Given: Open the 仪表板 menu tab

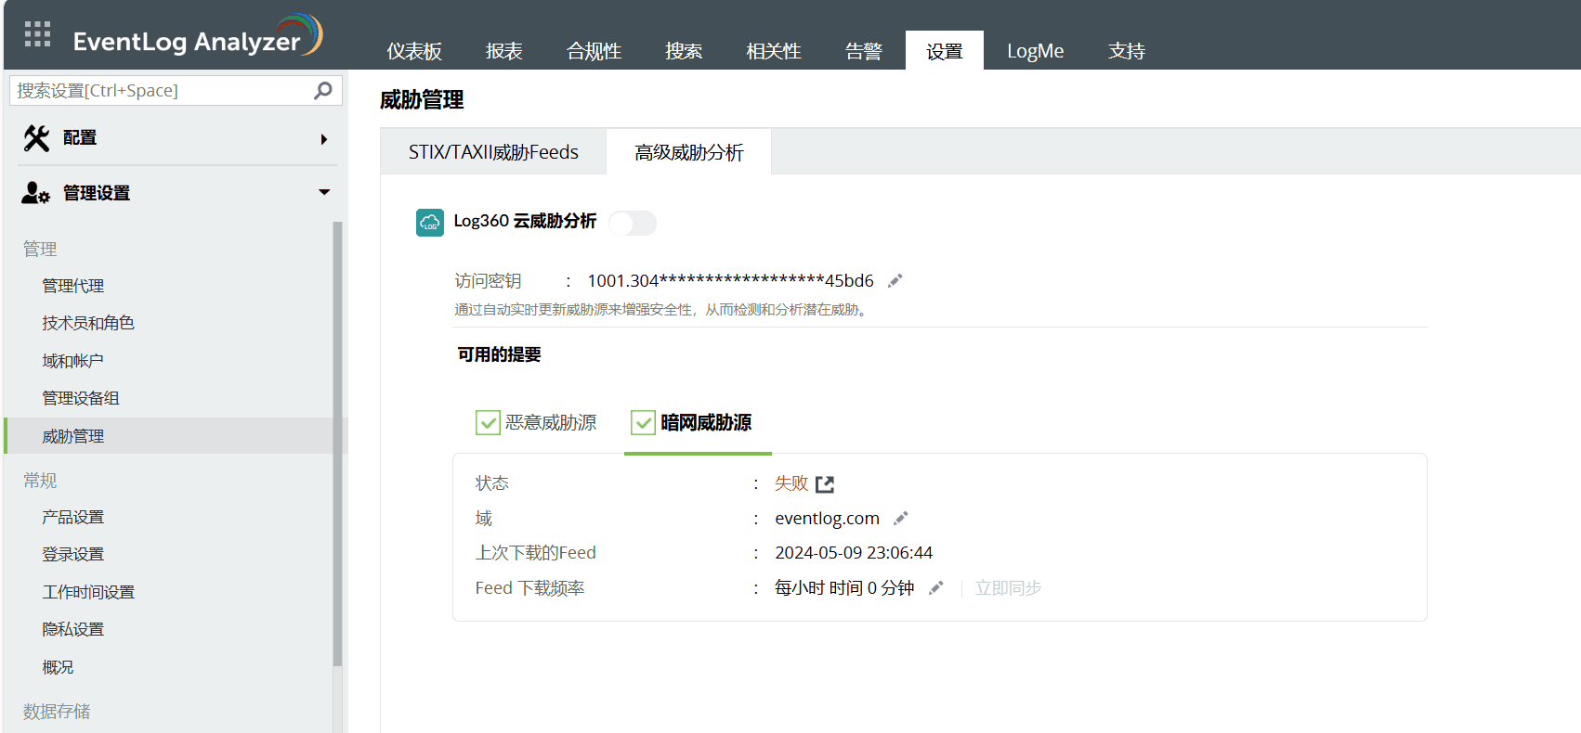Looking at the screenshot, I should (414, 51).
